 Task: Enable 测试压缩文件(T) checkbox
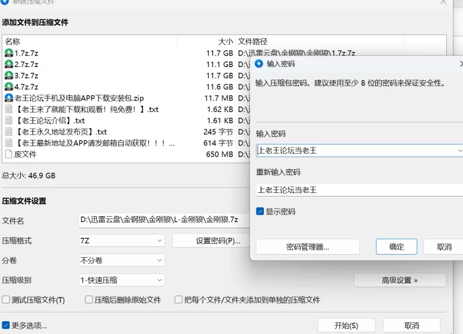[x=6, y=300]
